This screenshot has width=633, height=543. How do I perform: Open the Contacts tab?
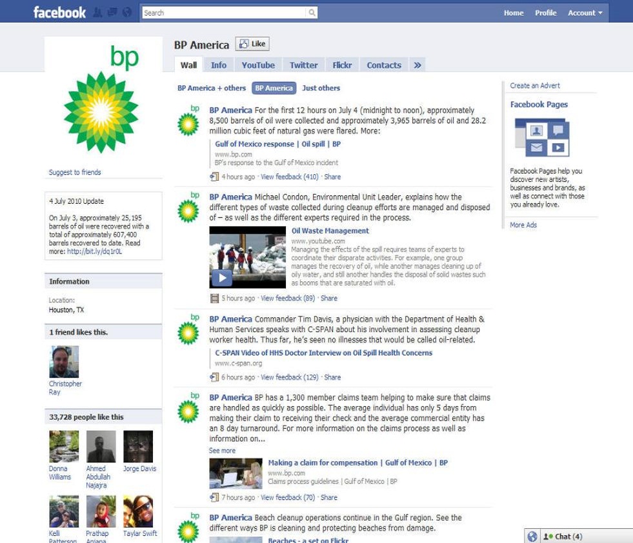(x=384, y=65)
